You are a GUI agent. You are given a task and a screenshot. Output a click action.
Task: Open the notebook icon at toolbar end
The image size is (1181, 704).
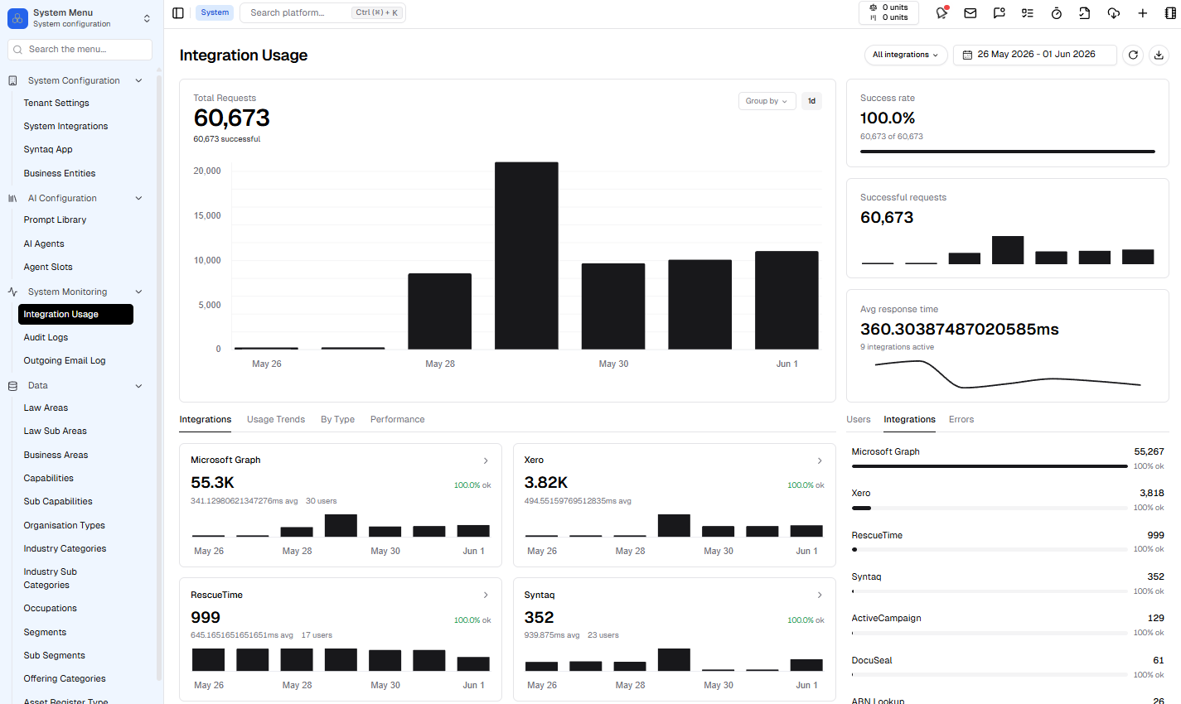pyautogui.click(x=1171, y=12)
